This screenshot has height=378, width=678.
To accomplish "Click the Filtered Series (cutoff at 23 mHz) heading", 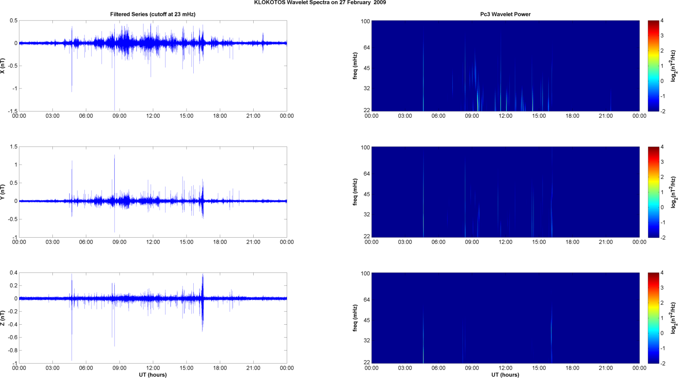I will [153, 14].
